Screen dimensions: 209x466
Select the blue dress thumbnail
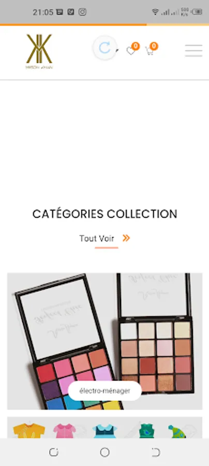[x=104, y=431]
